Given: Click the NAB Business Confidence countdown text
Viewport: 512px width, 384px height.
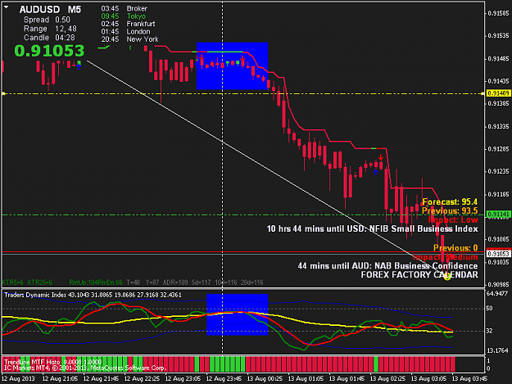Looking at the screenshot, I should tap(387, 266).
